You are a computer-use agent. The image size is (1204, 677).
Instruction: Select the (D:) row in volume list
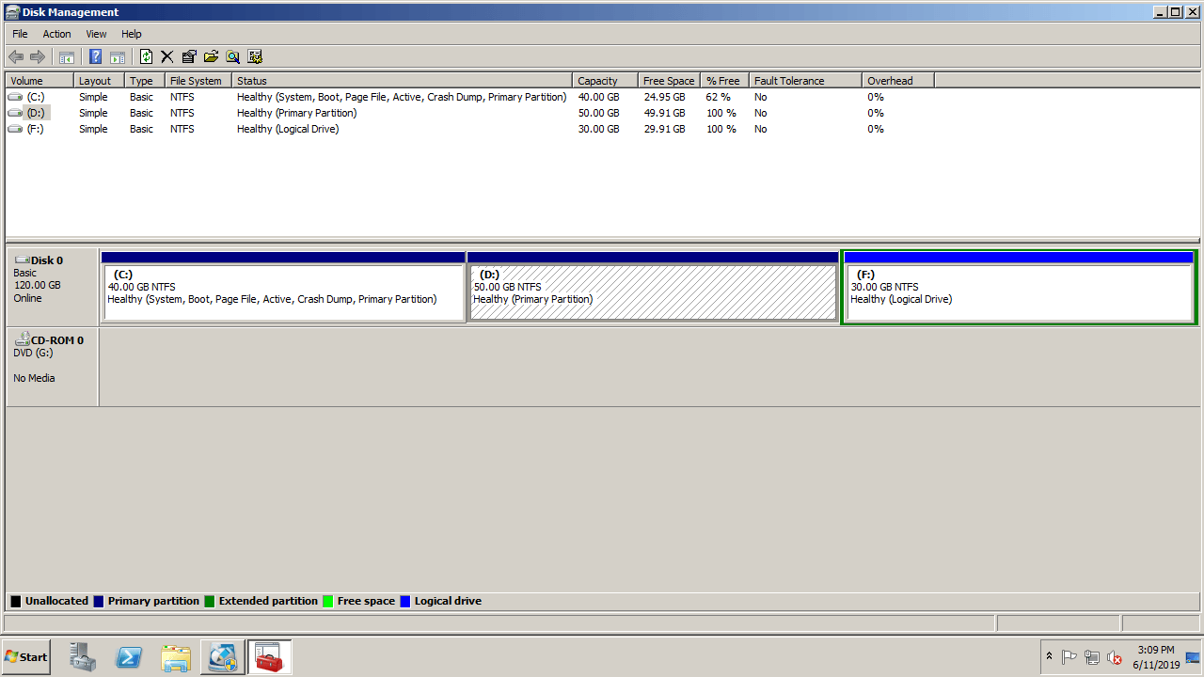(x=36, y=113)
